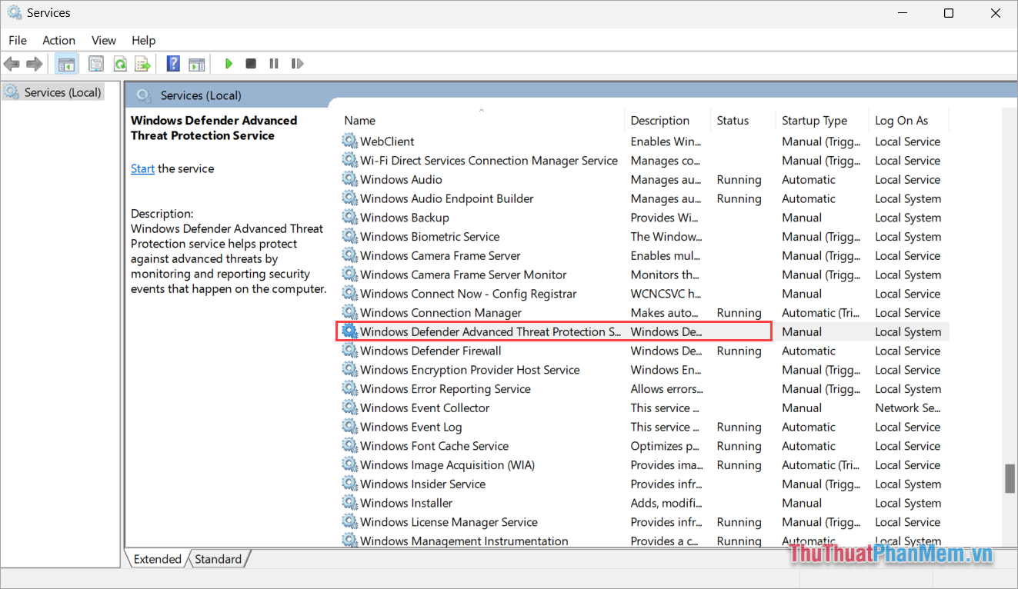
Task: Click the Start Service toolbar icon
Action: point(229,63)
